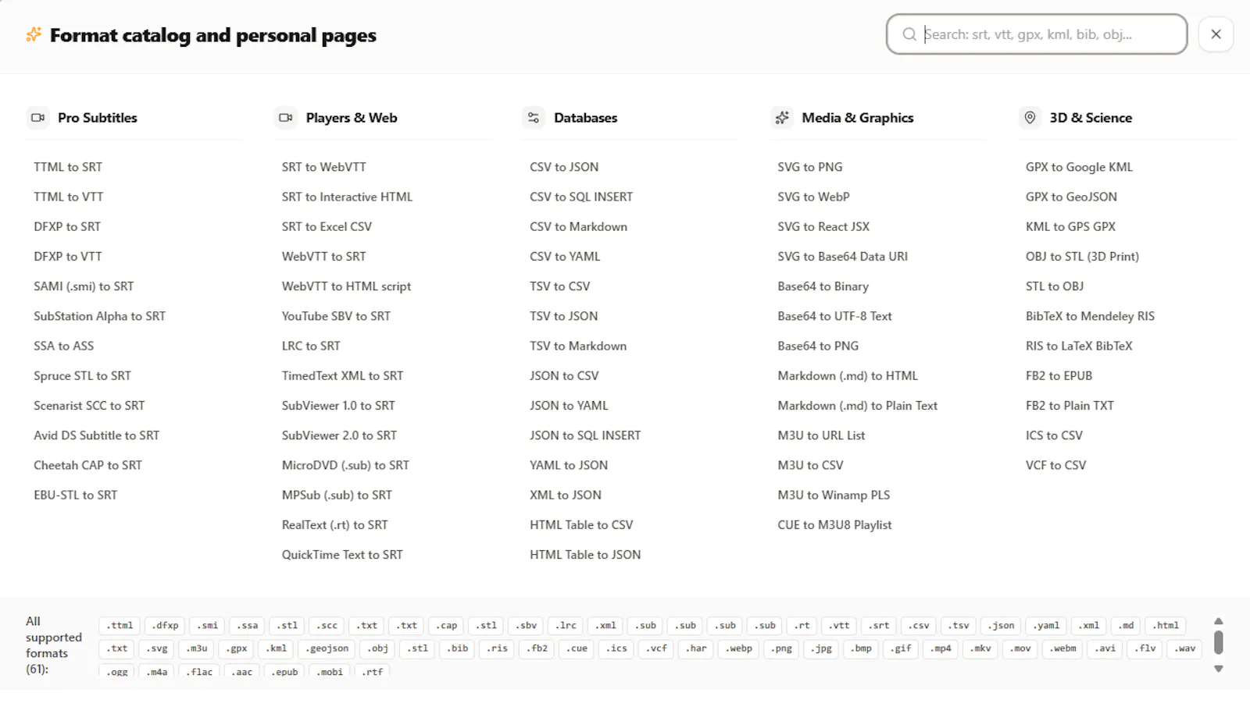Open TSV to Markdown converter
This screenshot has height=714, width=1250.
coord(578,346)
